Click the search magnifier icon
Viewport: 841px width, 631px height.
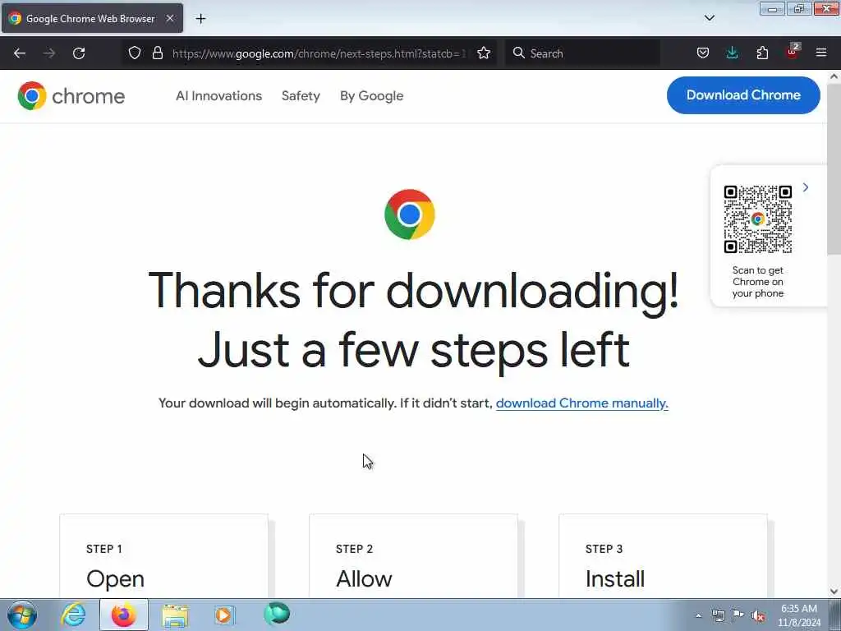point(519,53)
